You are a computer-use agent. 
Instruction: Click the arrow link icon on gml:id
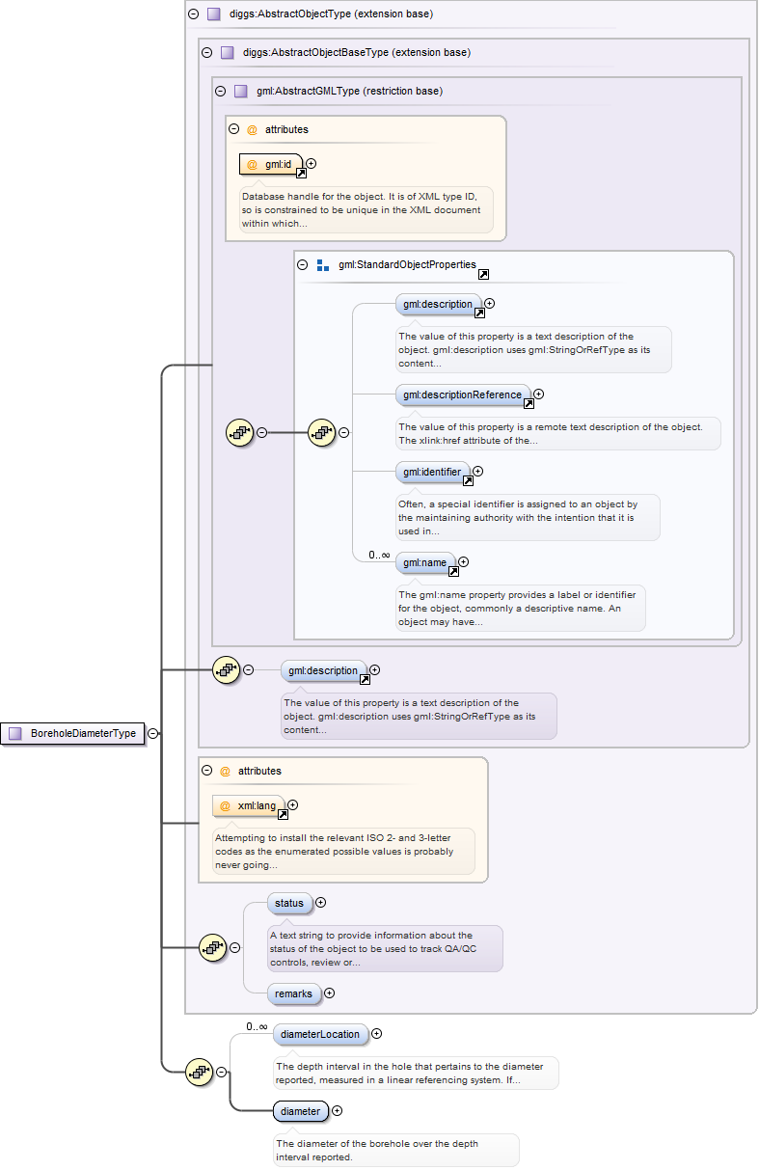(x=301, y=174)
